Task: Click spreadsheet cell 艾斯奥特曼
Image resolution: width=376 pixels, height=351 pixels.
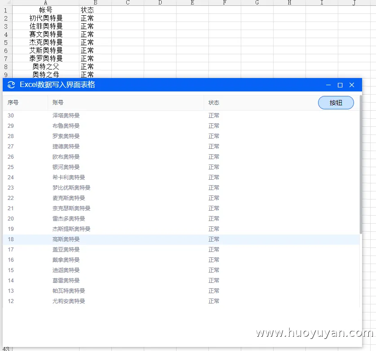Action: 46,50
